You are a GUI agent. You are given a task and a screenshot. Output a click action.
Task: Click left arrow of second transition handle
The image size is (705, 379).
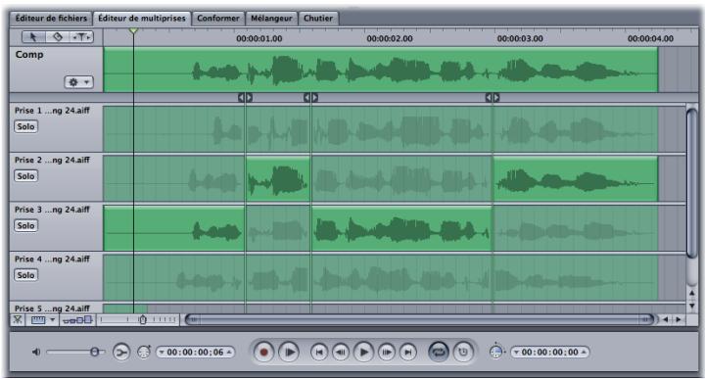(x=307, y=98)
